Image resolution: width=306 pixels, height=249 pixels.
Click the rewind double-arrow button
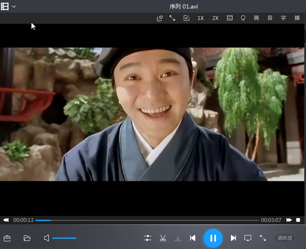pos(6,220)
